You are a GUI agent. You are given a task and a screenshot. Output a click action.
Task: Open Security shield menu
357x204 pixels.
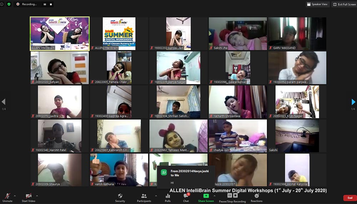tap(120, 198)
